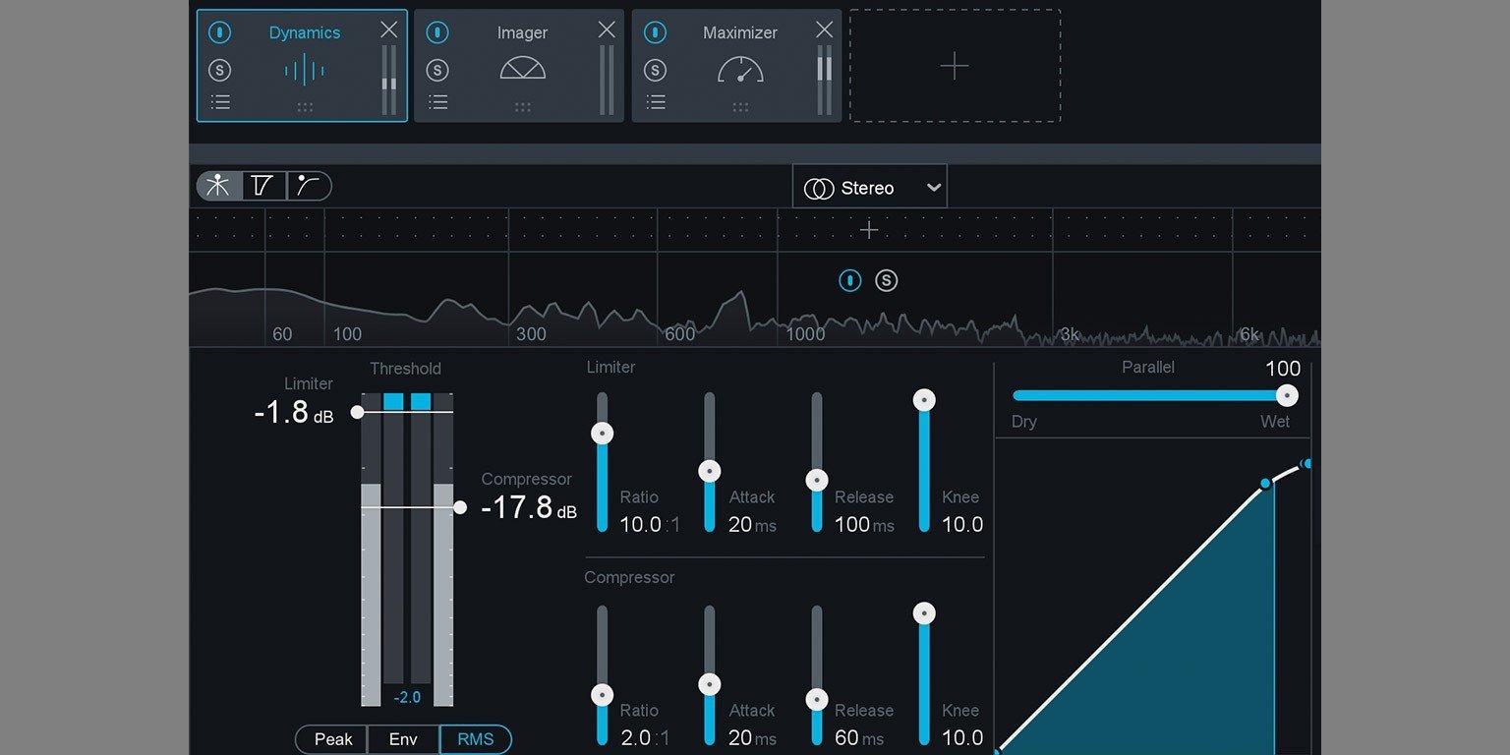The image size is (1510, 755).
Task: Click the plus to add a module
Action: [x=954, y=66]
